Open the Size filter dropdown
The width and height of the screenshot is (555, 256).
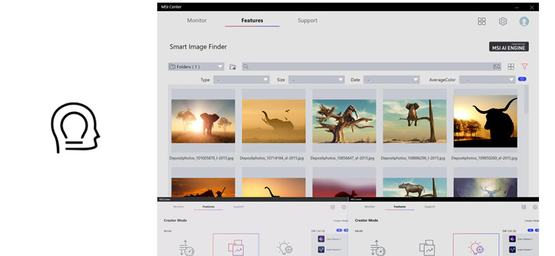(x=316, y=80)
